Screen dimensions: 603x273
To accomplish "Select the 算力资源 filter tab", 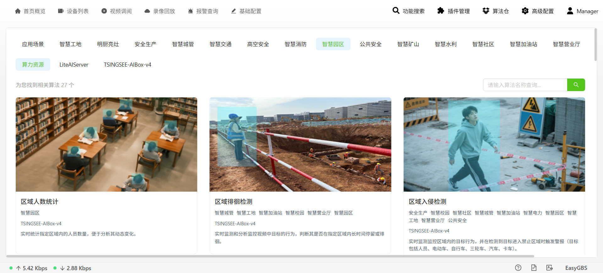I will click(33, 64).
